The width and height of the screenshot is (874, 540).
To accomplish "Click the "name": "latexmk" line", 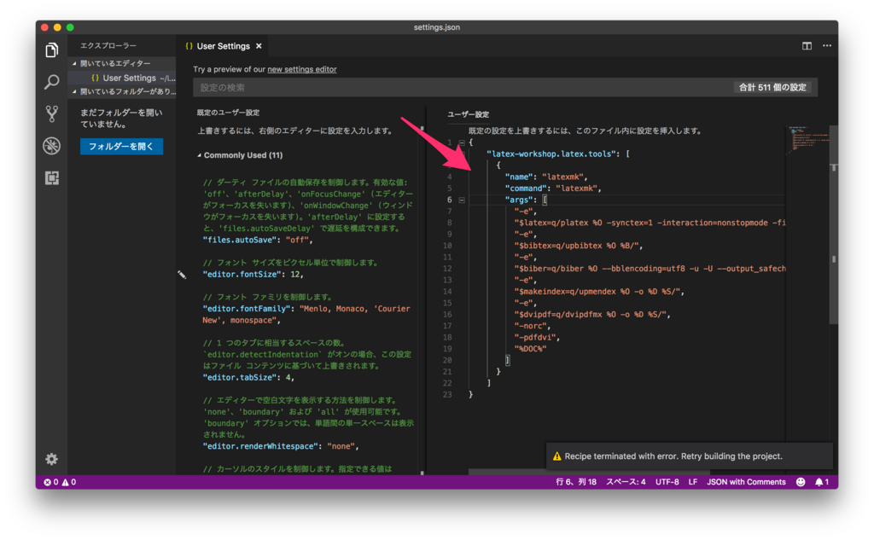I will [546, 177].
